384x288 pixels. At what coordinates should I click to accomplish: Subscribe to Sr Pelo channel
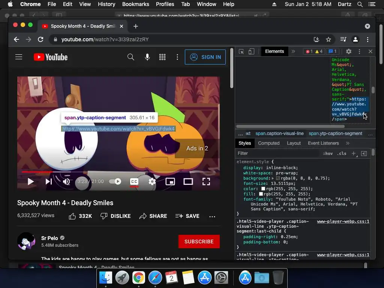coord(199,241)
